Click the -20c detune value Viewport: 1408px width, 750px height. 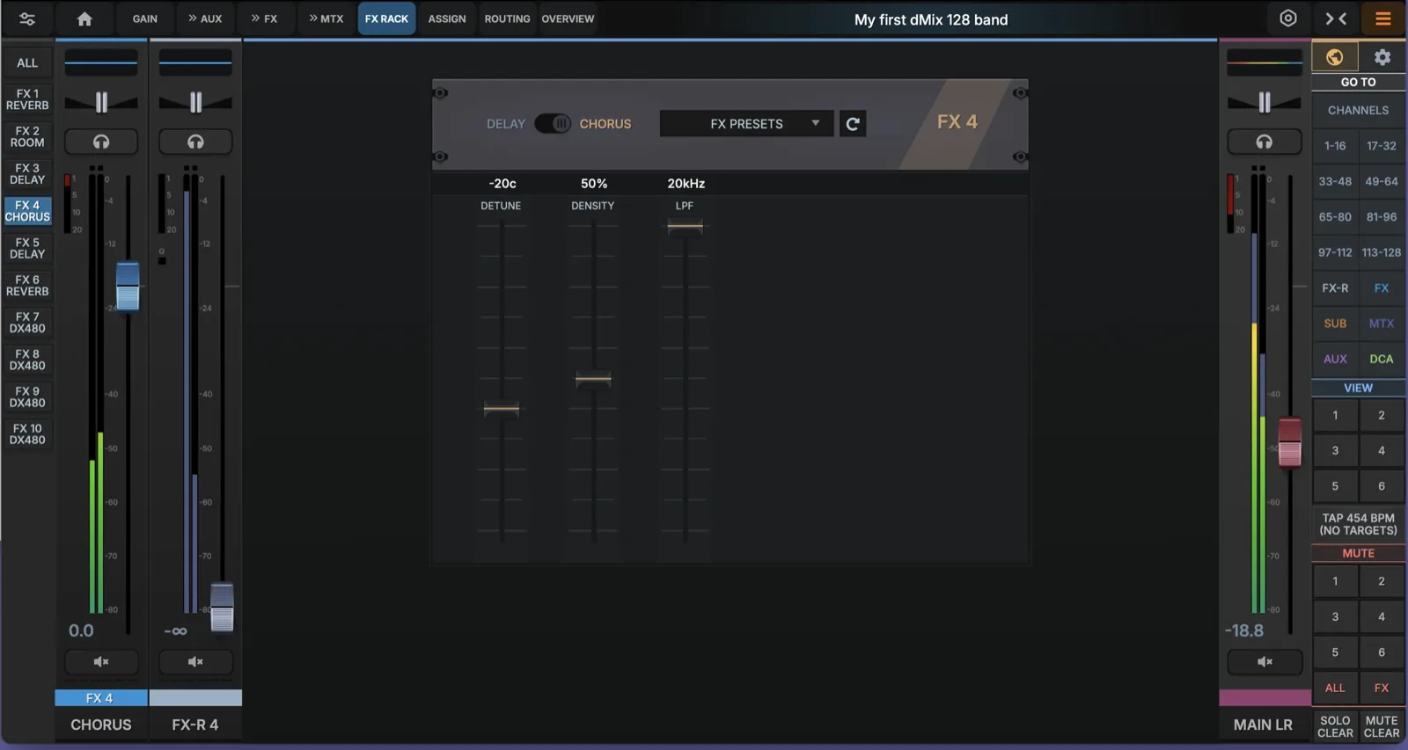(x=502, y=184)
